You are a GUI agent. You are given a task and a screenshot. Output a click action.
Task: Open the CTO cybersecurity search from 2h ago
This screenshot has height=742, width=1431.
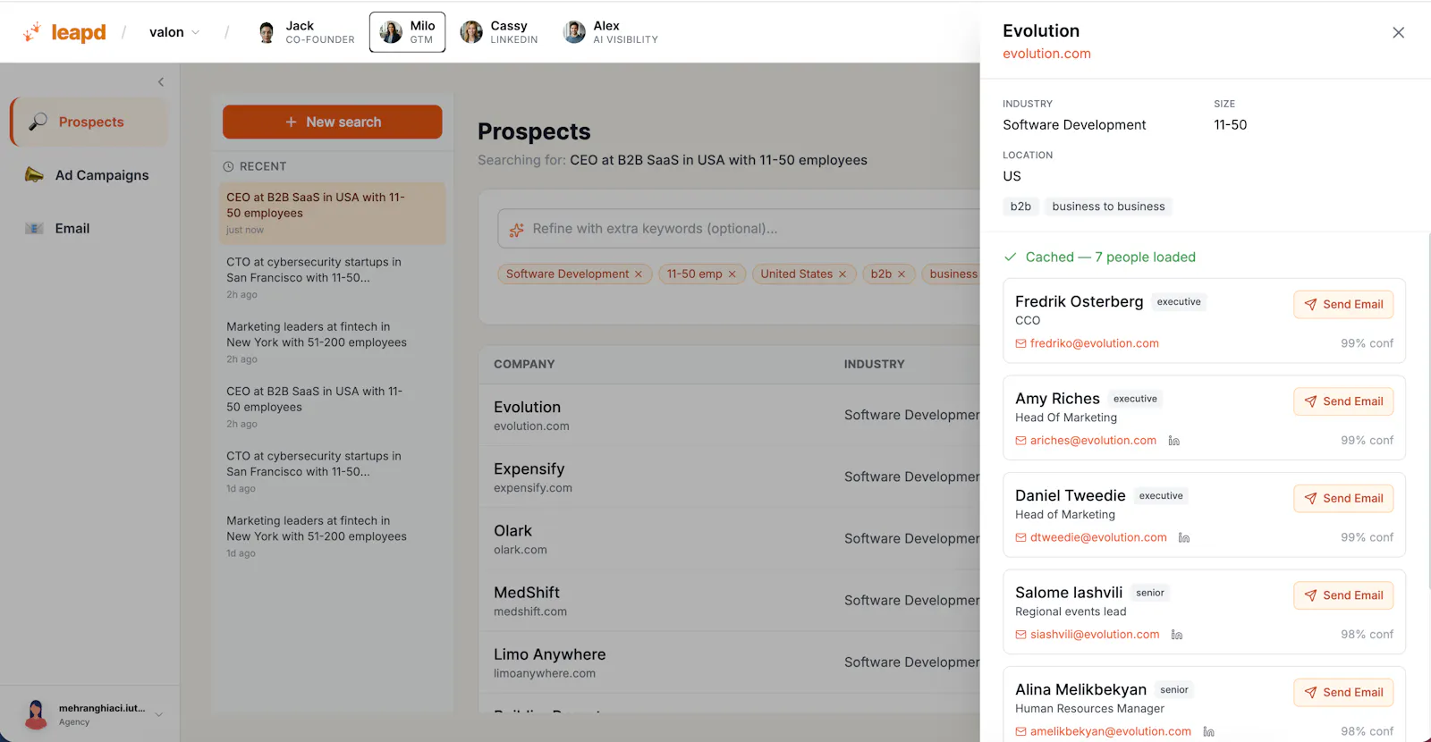pyautogui.click(x=332, y=277)
